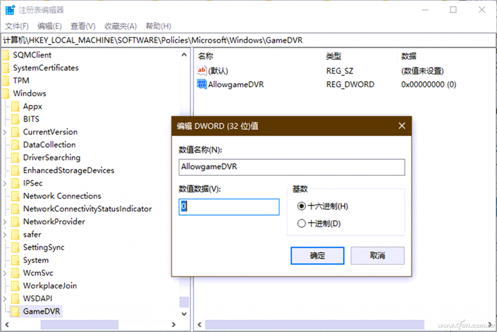Screen dimensions: 497x332
Task: Click the values pane scroll left arrow
Action: [x=199, y=325]
